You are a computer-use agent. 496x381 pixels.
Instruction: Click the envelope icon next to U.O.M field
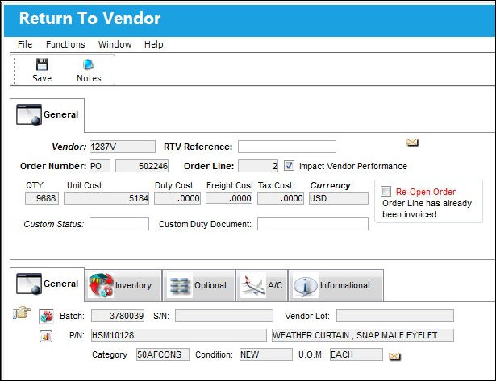tap(394, 356)
